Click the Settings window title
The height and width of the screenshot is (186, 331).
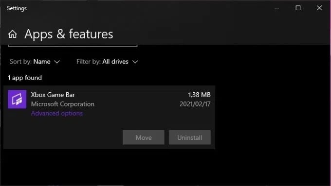(17, 8)
